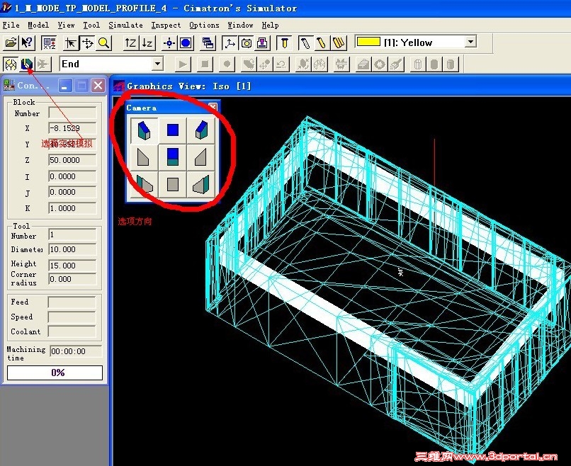Click the Height field showing 15.000
This screenshot has height=466, width=571.
tap(72, 266)
